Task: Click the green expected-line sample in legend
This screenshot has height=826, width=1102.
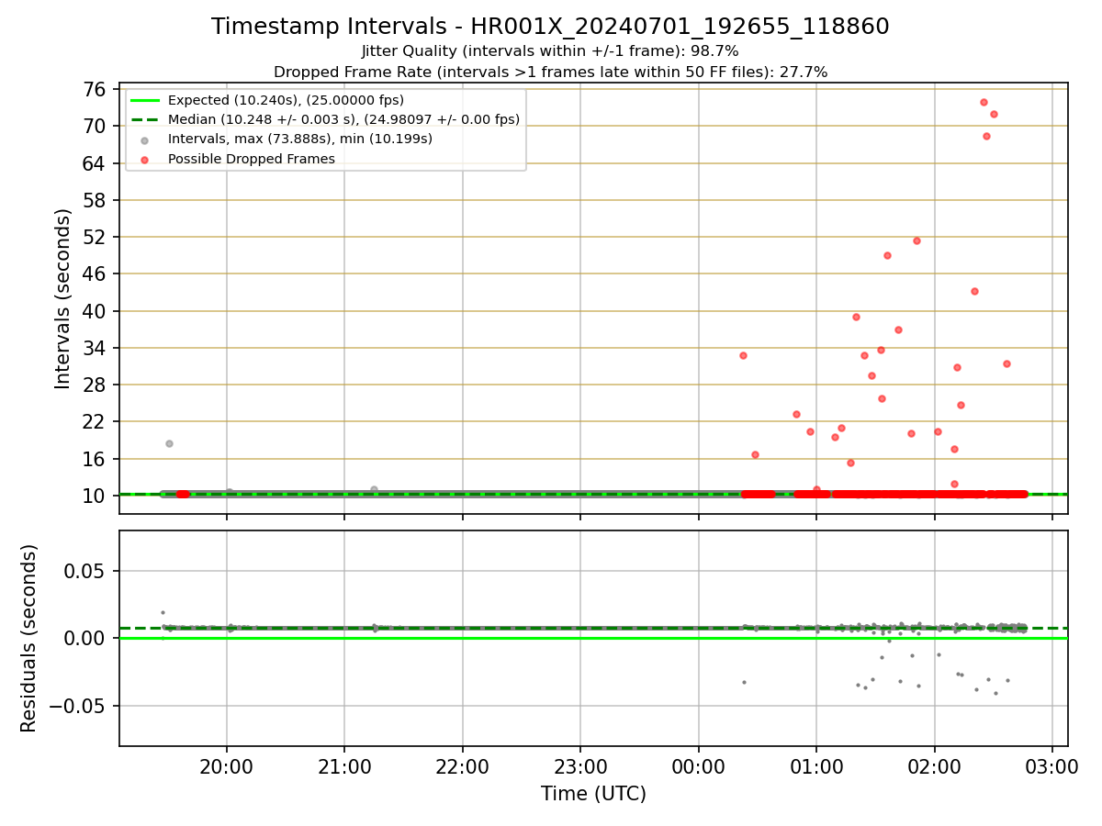Action: (x=145, y=100)
